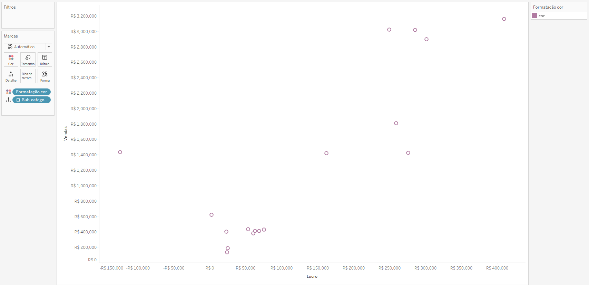Click the R$ 2,000,000 axis label
The width and height of the screenshot is (589, 285).
tap(84, 109)
